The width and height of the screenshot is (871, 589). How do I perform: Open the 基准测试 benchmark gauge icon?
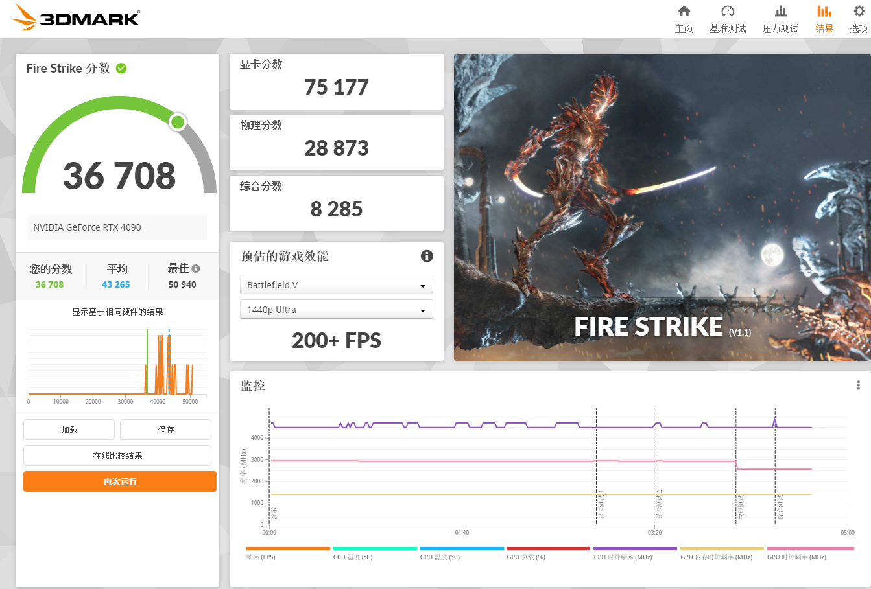tap(728, 11)
